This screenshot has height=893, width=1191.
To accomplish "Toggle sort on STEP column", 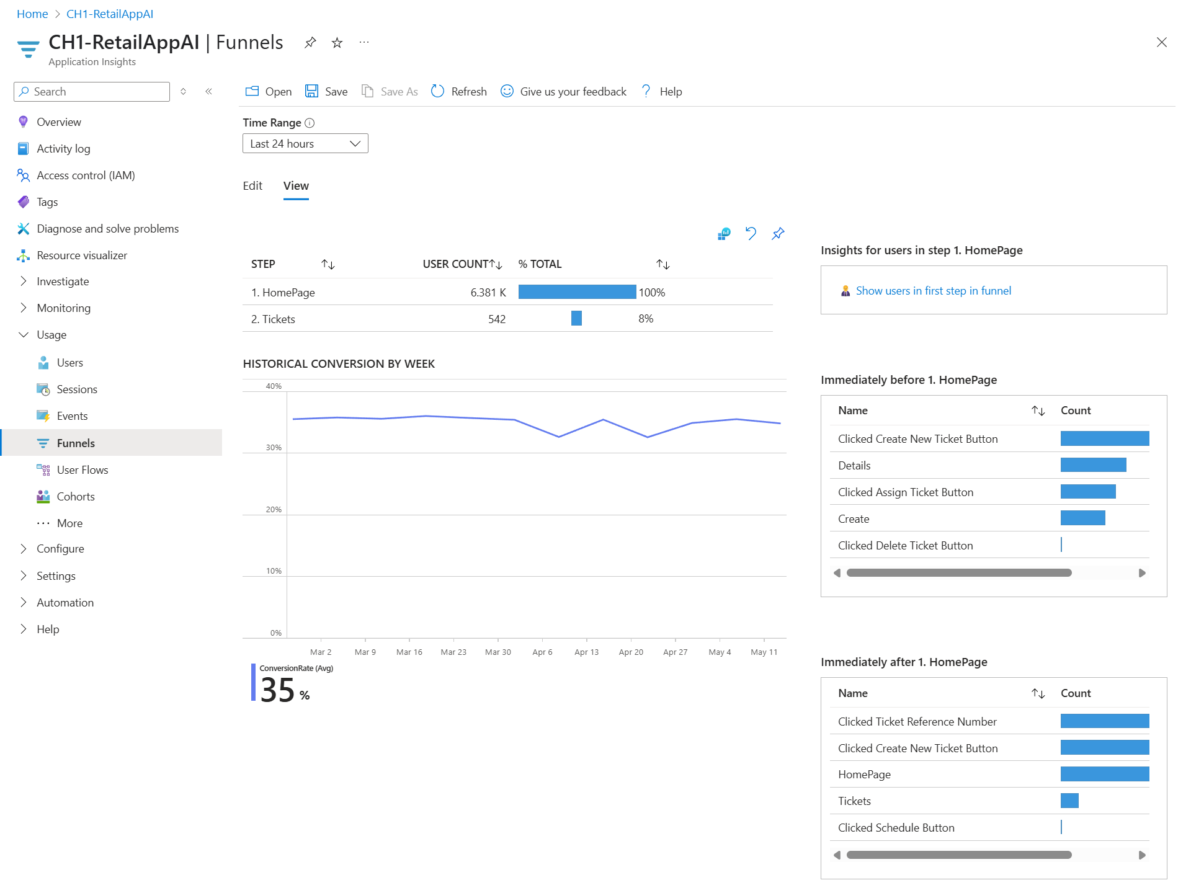I will click(x=328, y=264).
